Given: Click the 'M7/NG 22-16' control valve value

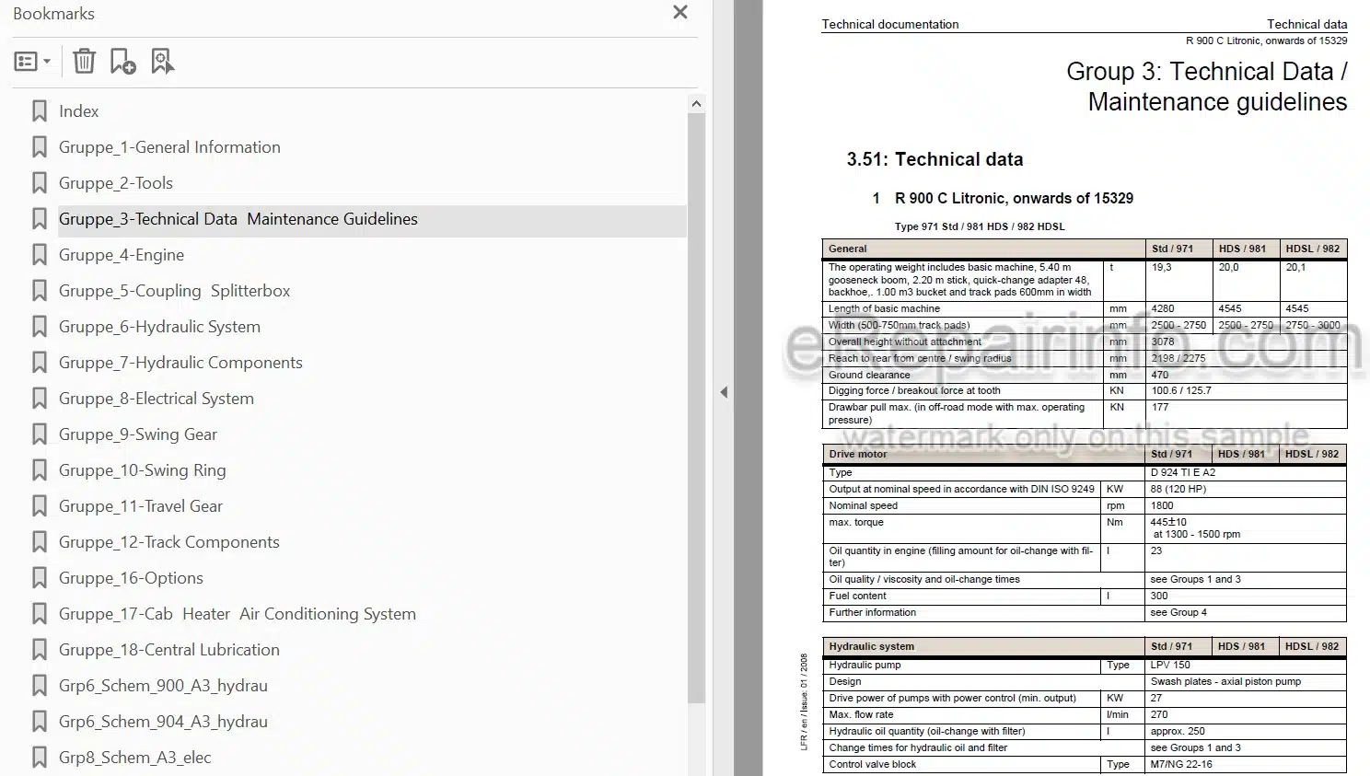Looking at the screenshot, I should pos(1181,764).
